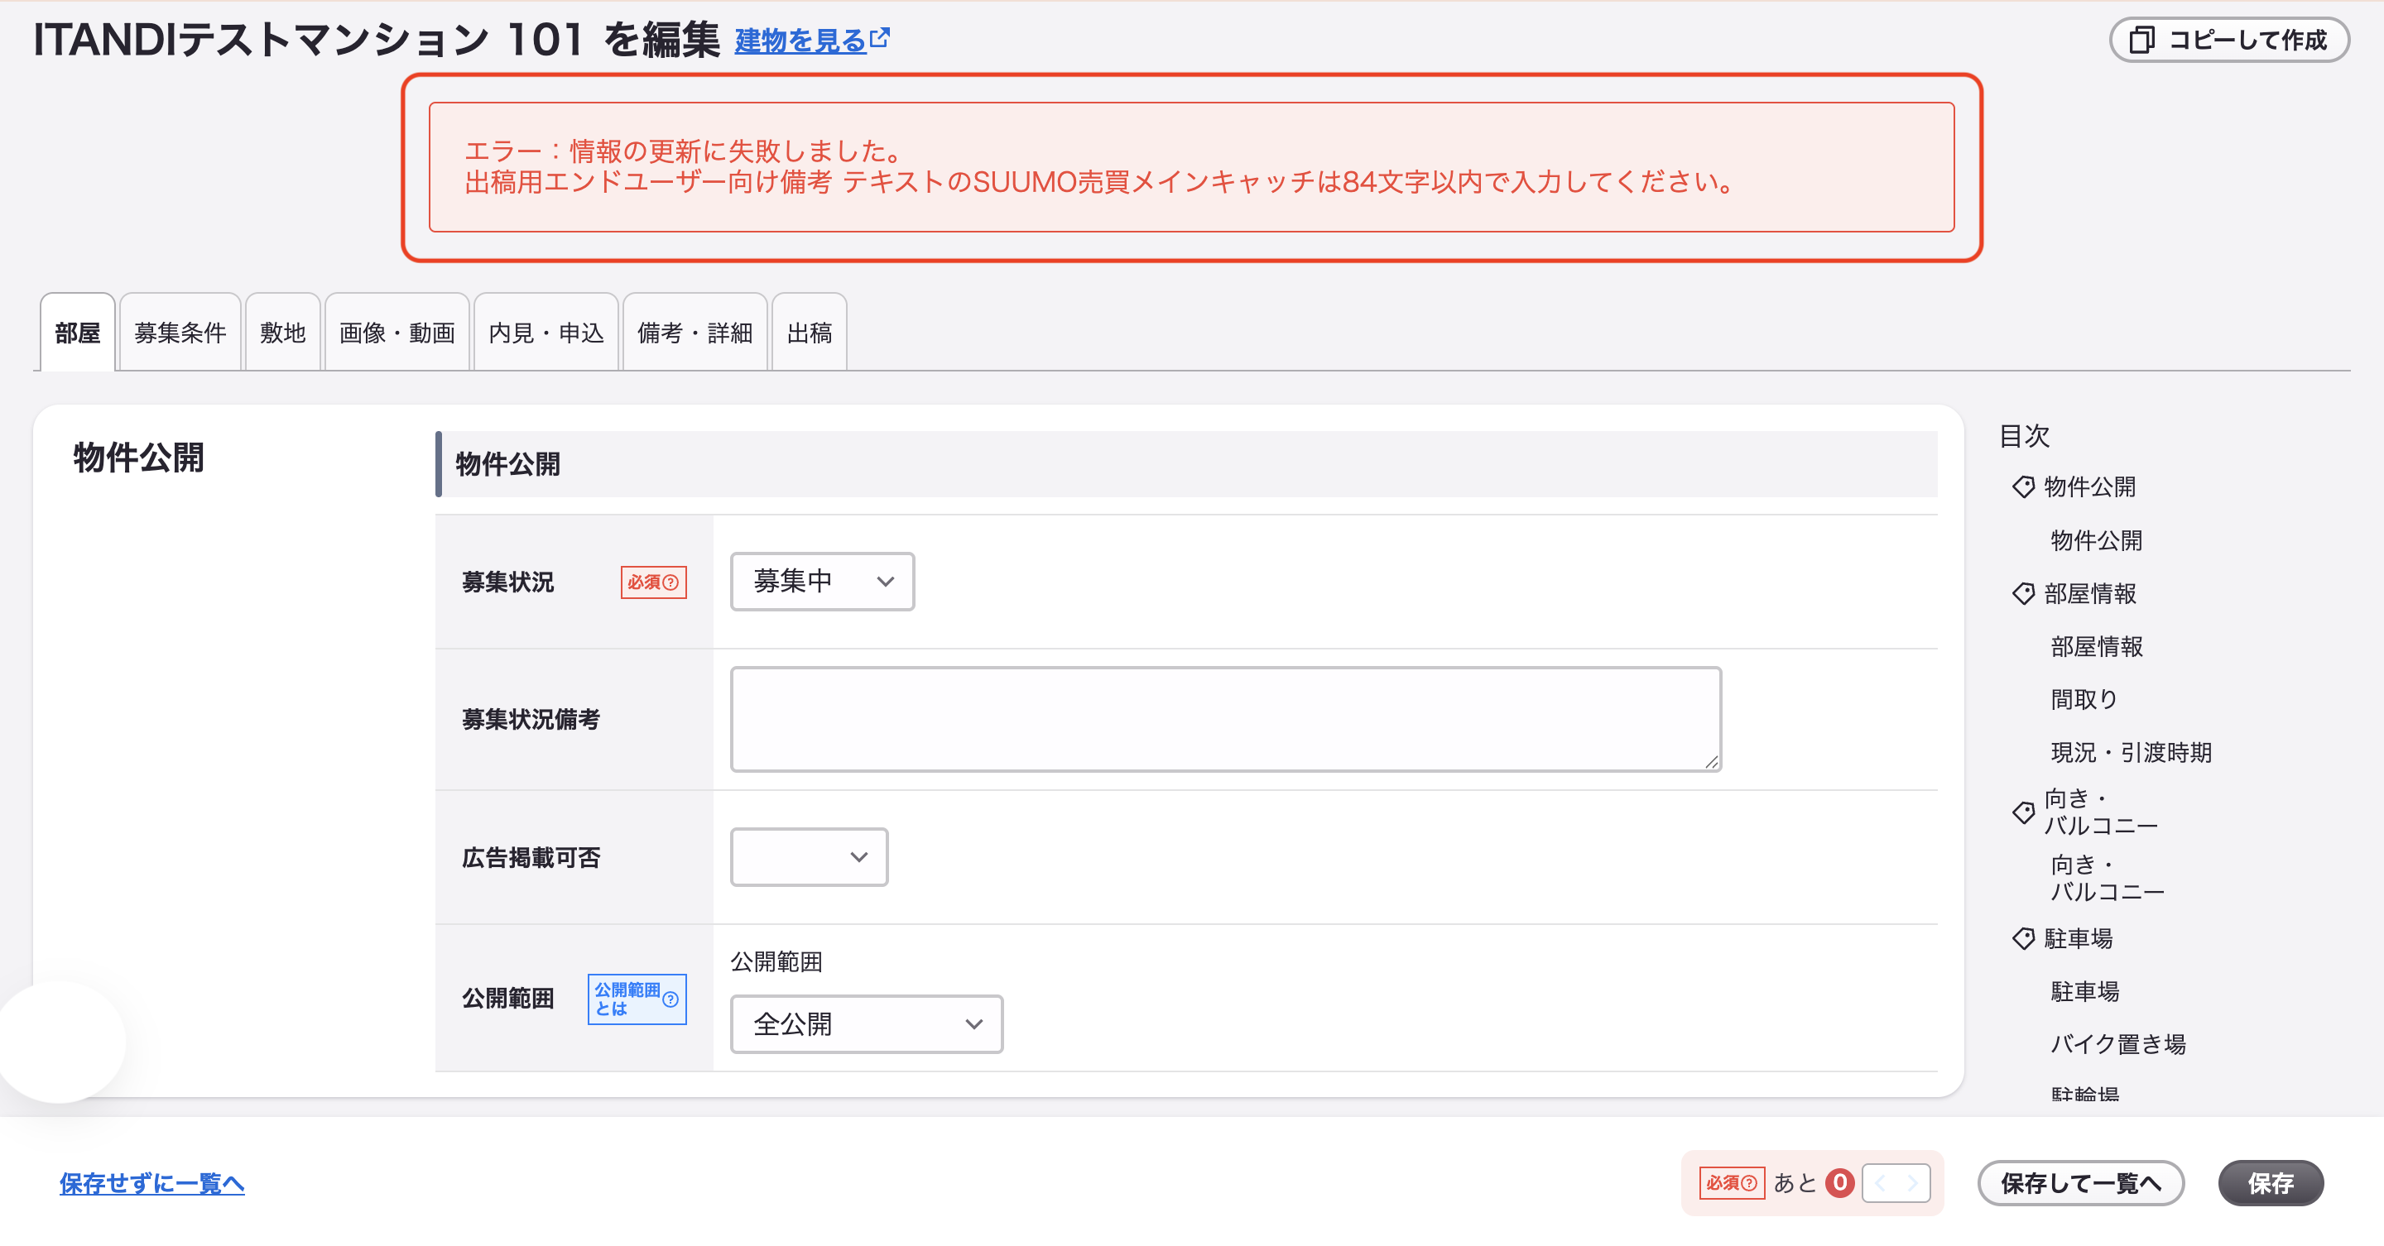Switch to the 出稿 tab
The image size is (2384, 1246).
tap(809, 332)
